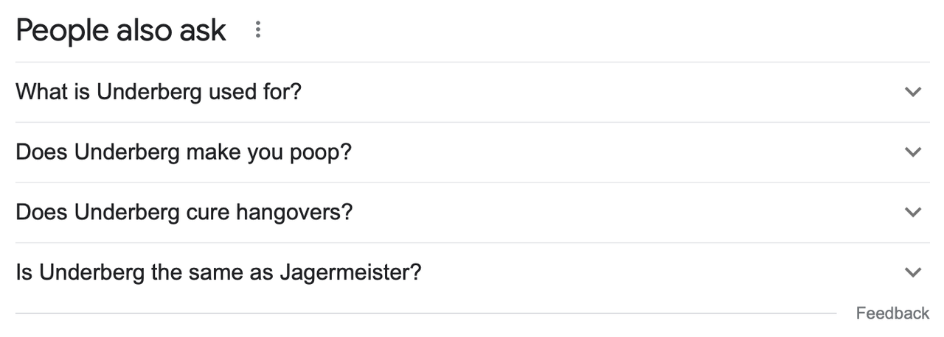Screen dimensions: 944x337
Task: Select the question text about curing hangovers
Action: point(184,213)
